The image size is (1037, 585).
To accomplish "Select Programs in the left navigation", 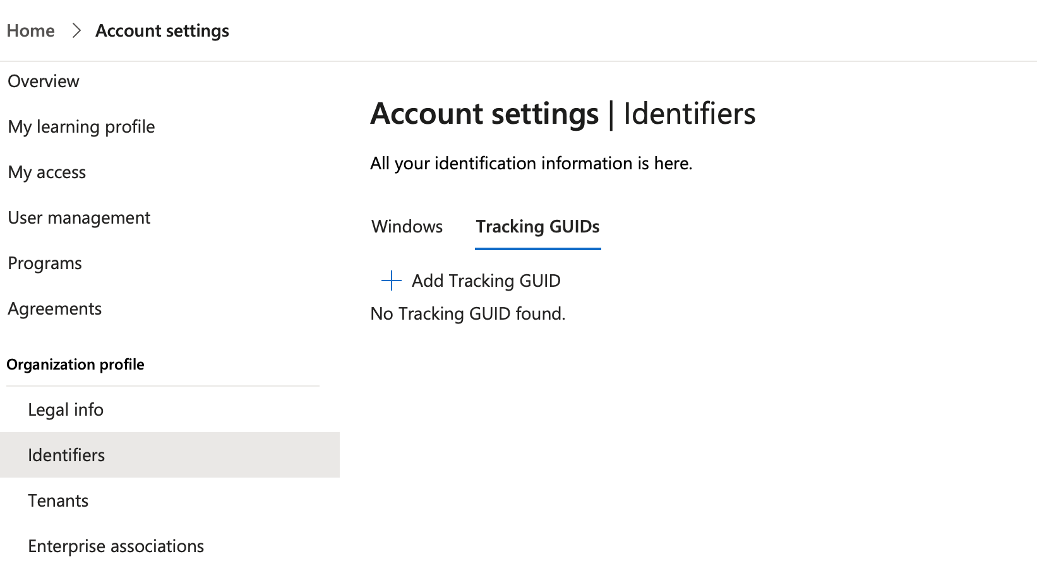I will click(x=45, y=263).
